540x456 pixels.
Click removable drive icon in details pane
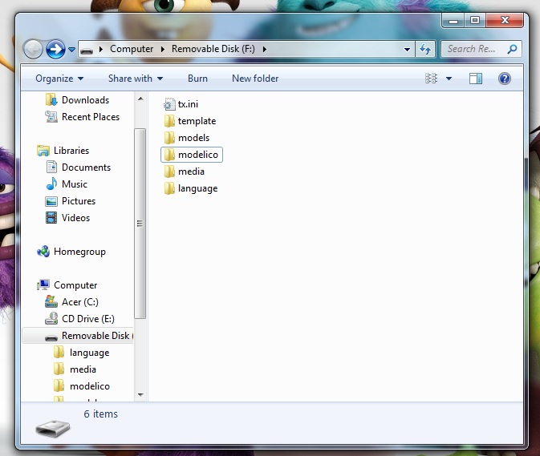[x=53, y=428]
